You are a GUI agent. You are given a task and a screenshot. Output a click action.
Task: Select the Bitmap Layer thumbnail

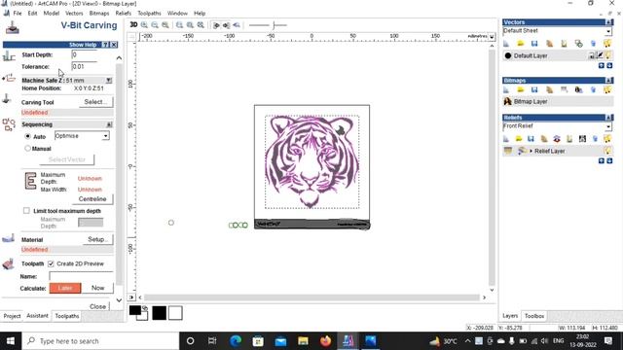(x=507, y=101)
